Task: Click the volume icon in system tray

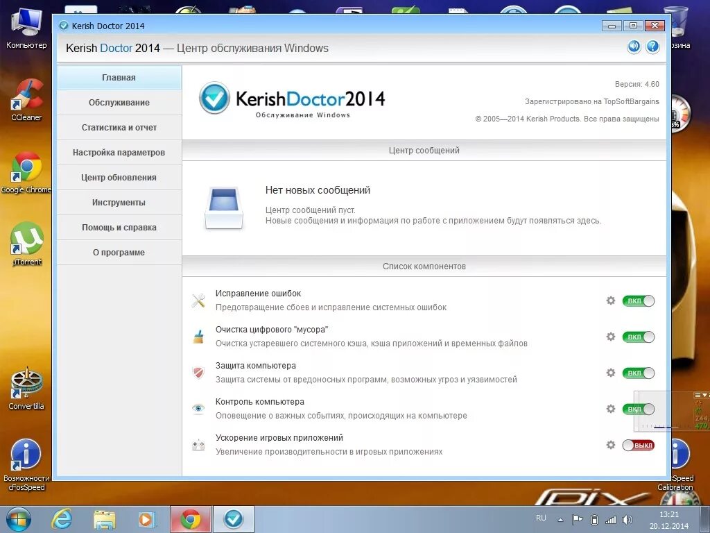Action: pyautogui.click(x=627, y=519)
